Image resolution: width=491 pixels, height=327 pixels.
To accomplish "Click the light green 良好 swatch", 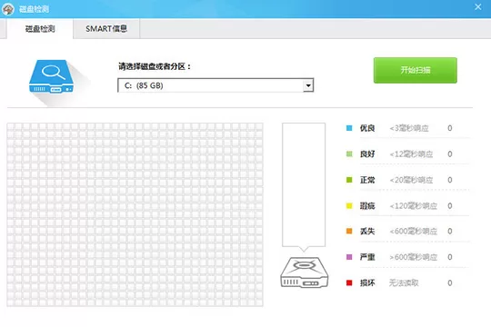I will point(349,154).
